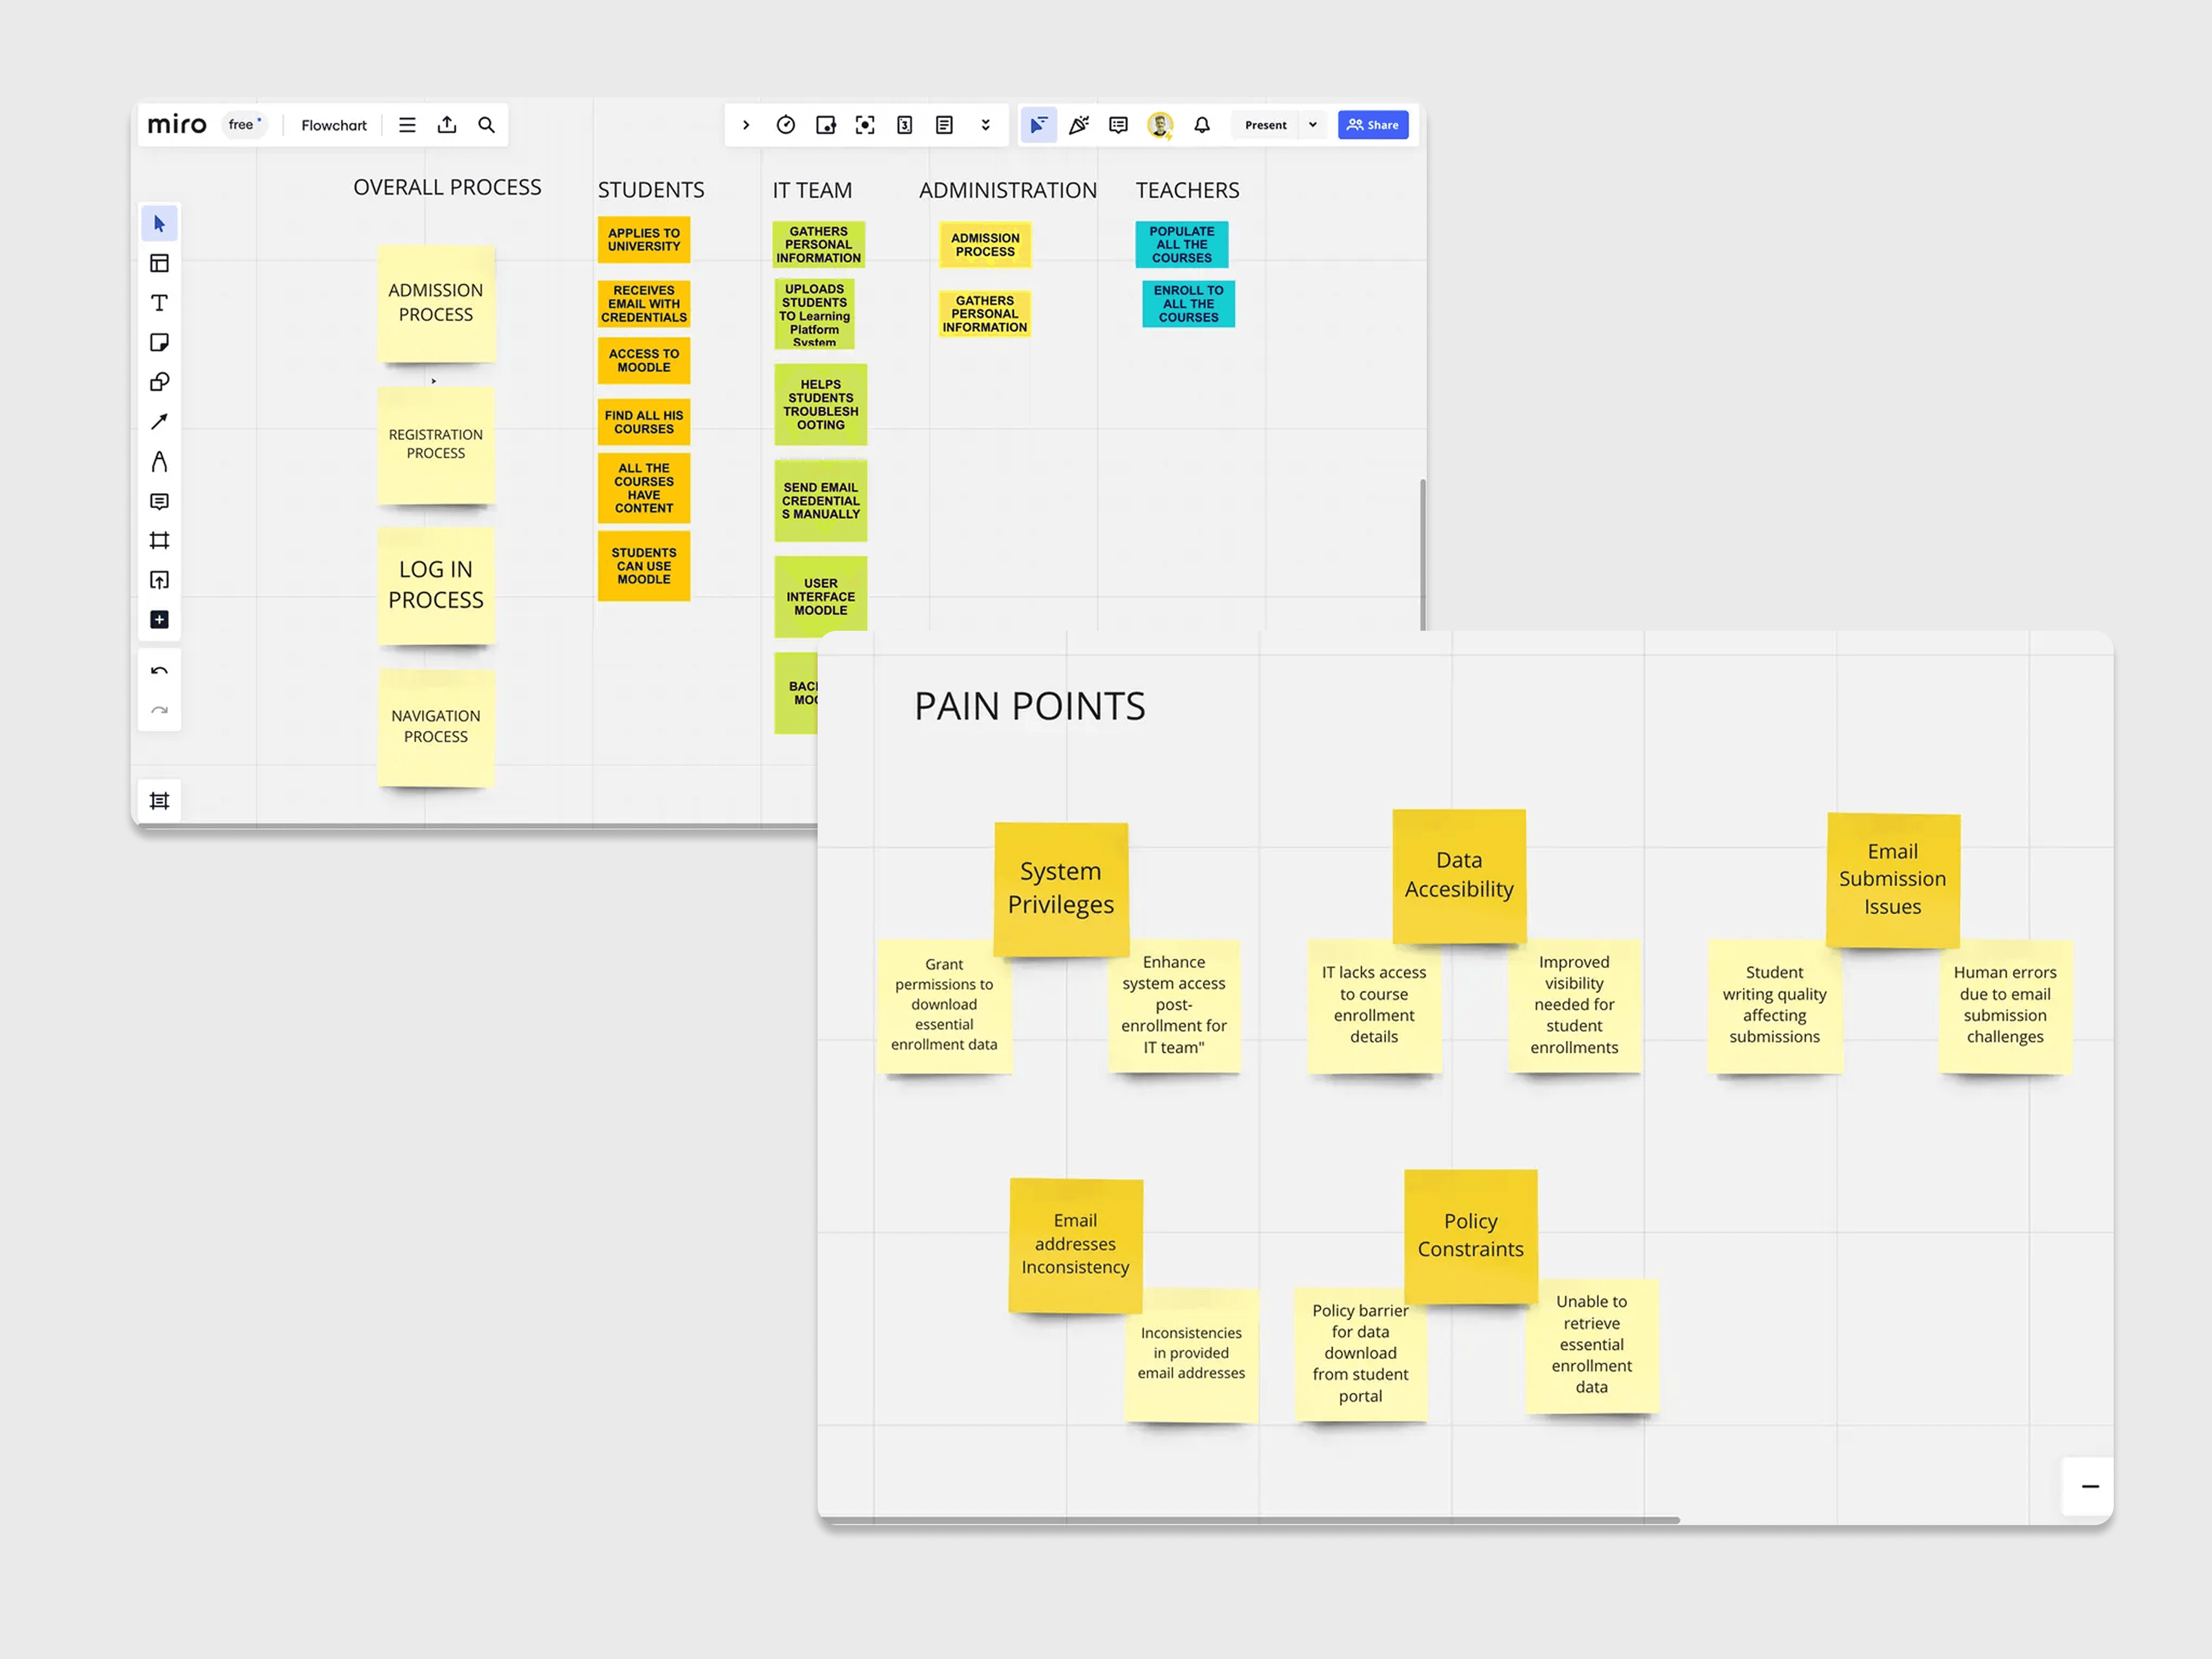The image size is (2212, 1659).
Task: Click the Present button
Action: pyautogui.click(x=1265, y=125)
